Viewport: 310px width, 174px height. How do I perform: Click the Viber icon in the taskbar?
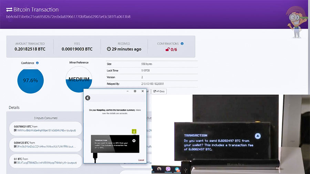tap(168, 169)
